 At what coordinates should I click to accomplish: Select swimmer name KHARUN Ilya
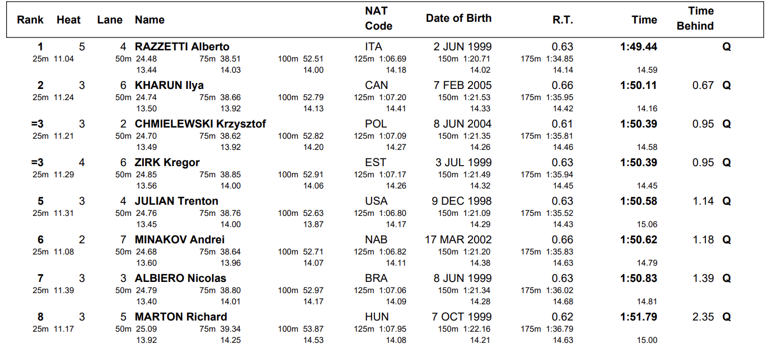[169, 86]
